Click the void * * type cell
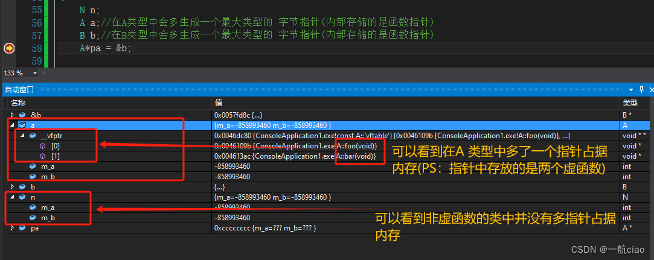 pos(635,135)
